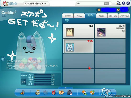Viewport: 131px width, 98px height.
Task: Click the house swap arrows icon
Action: [92, 93]
